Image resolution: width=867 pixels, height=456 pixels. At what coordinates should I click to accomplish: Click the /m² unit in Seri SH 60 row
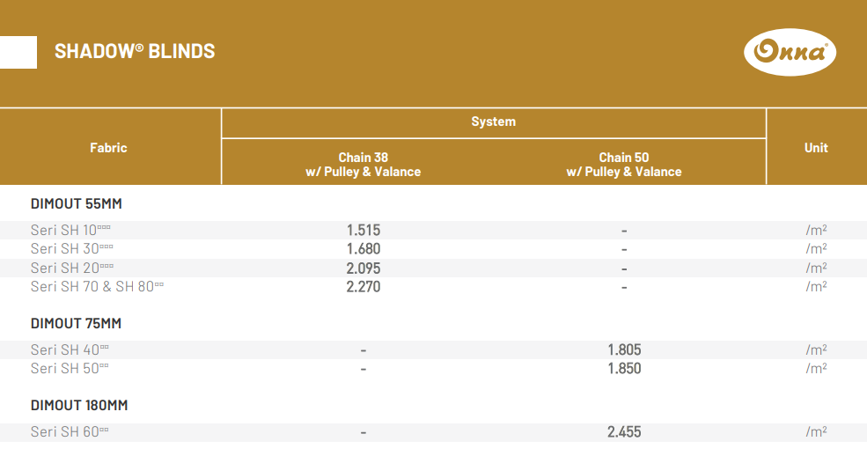click(816, 431)
